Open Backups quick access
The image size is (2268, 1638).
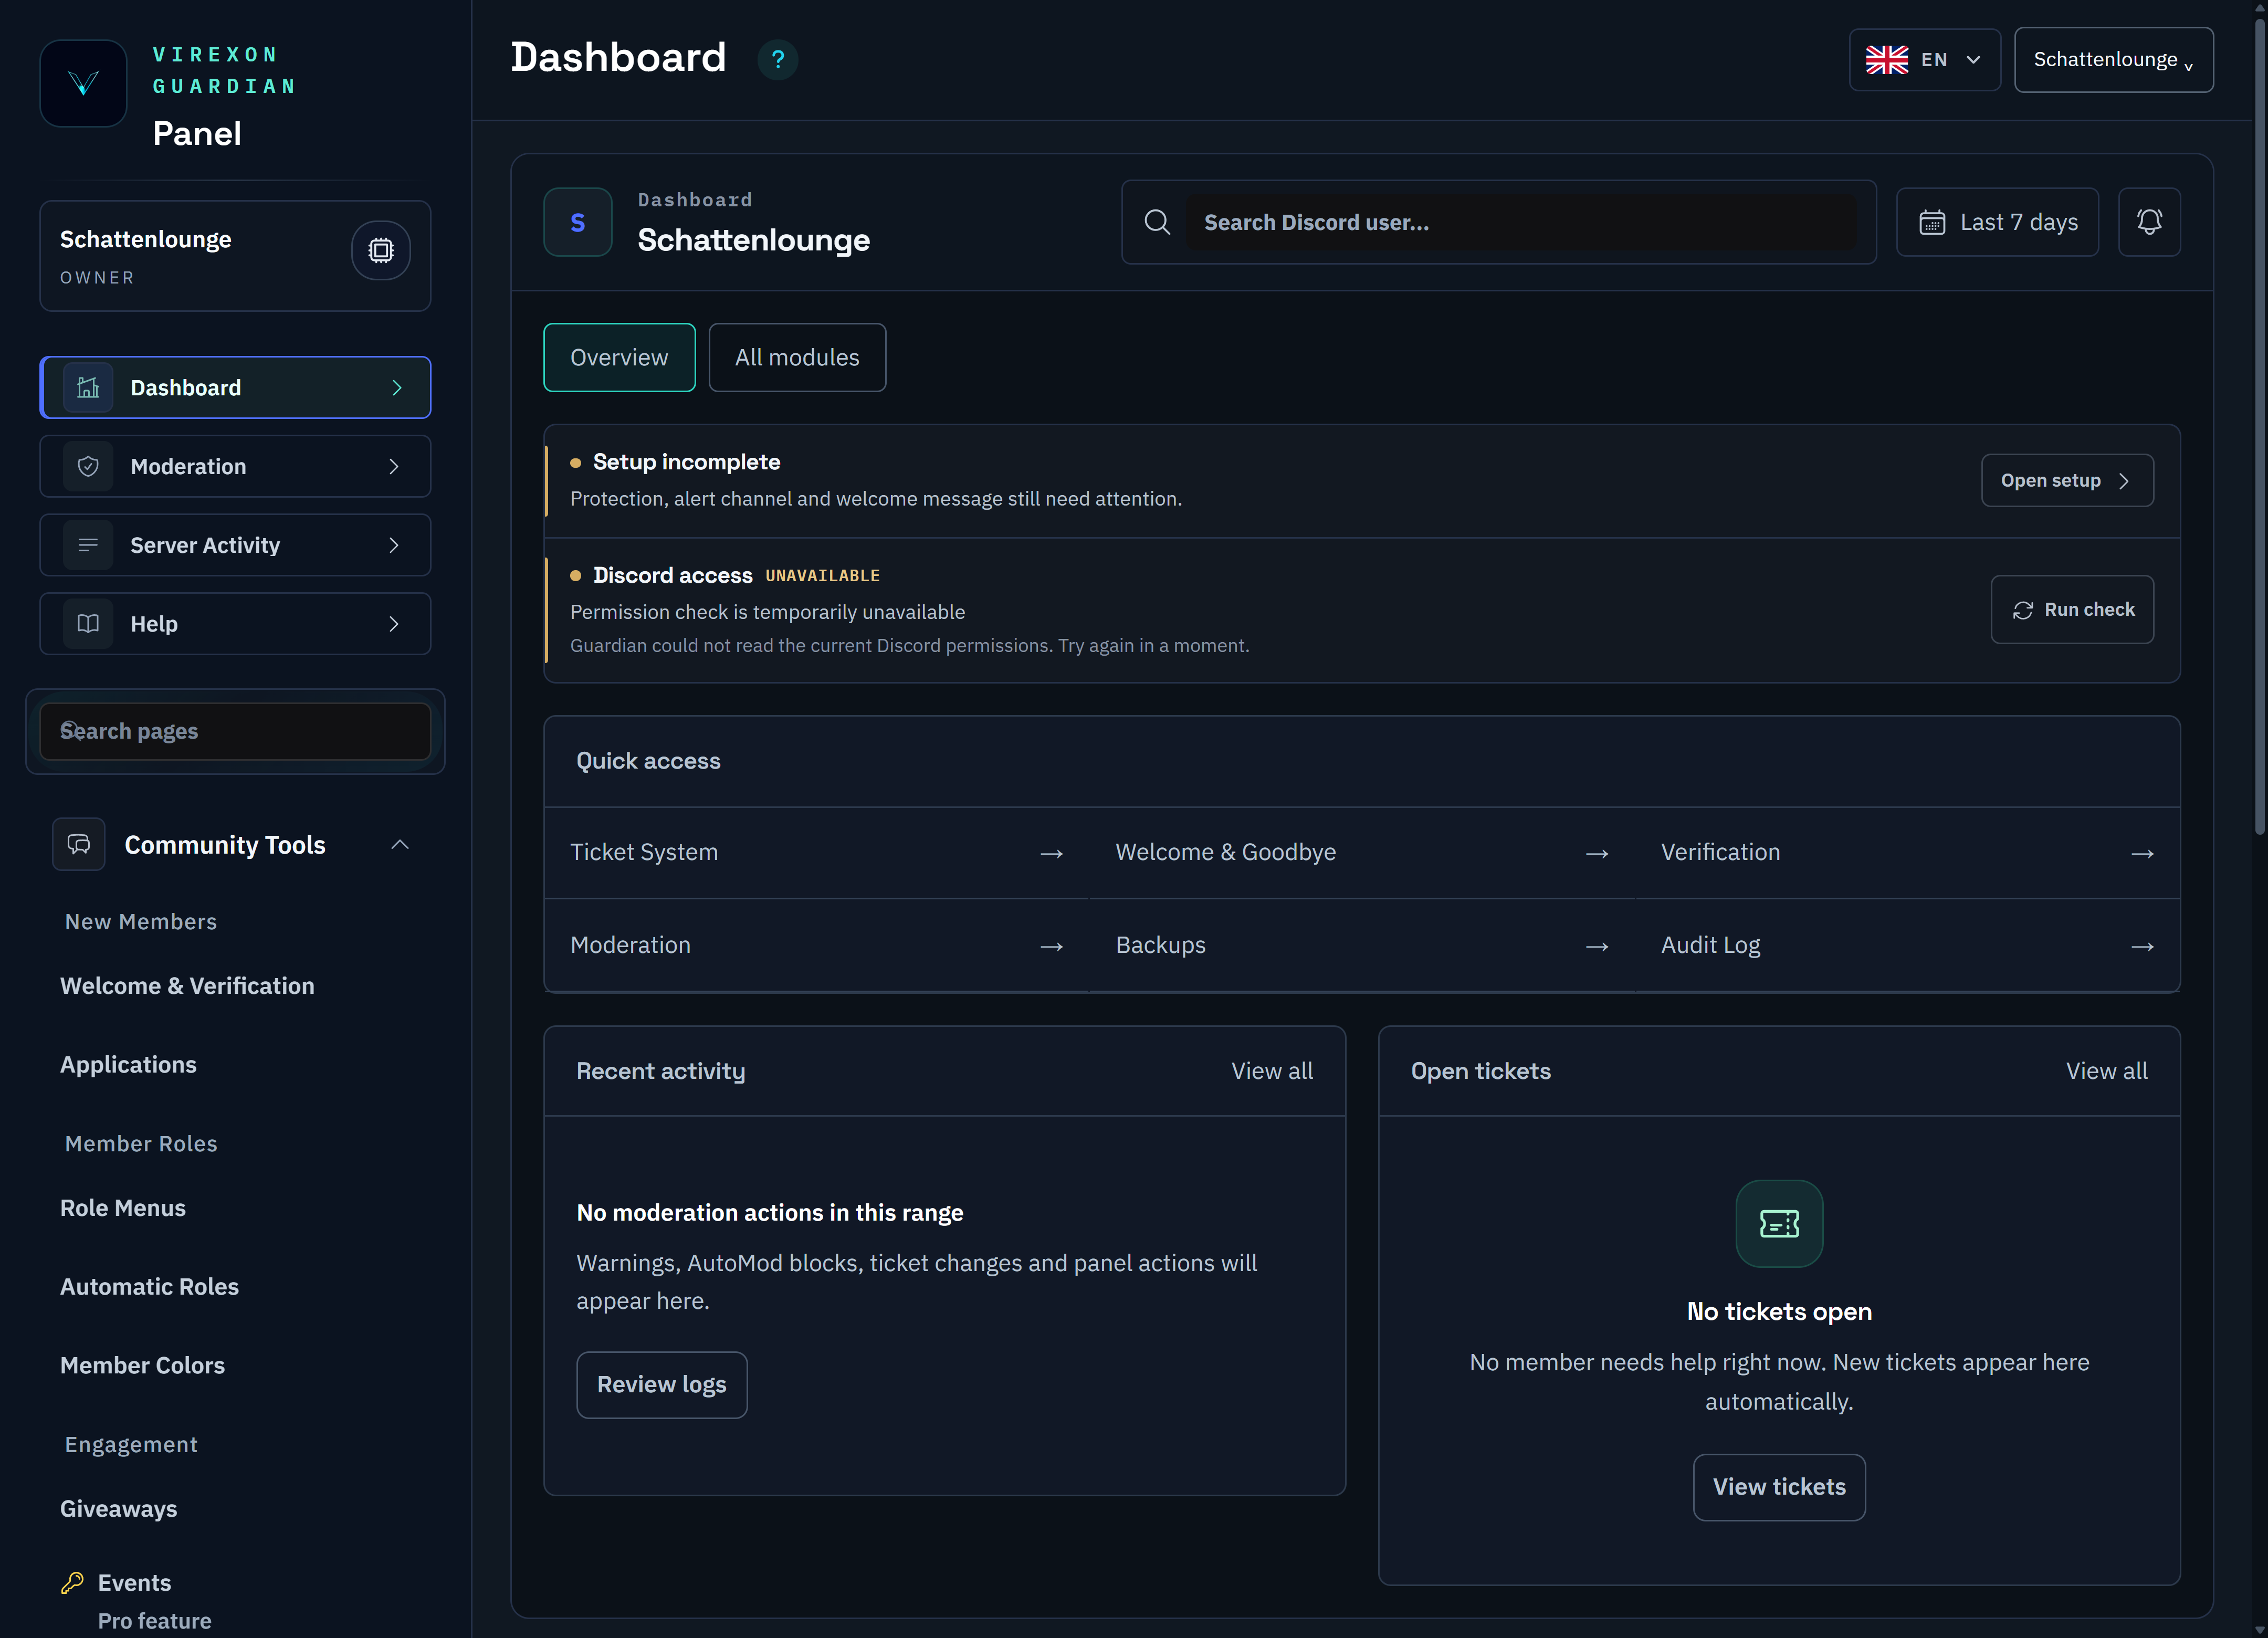coord(1362,946)
